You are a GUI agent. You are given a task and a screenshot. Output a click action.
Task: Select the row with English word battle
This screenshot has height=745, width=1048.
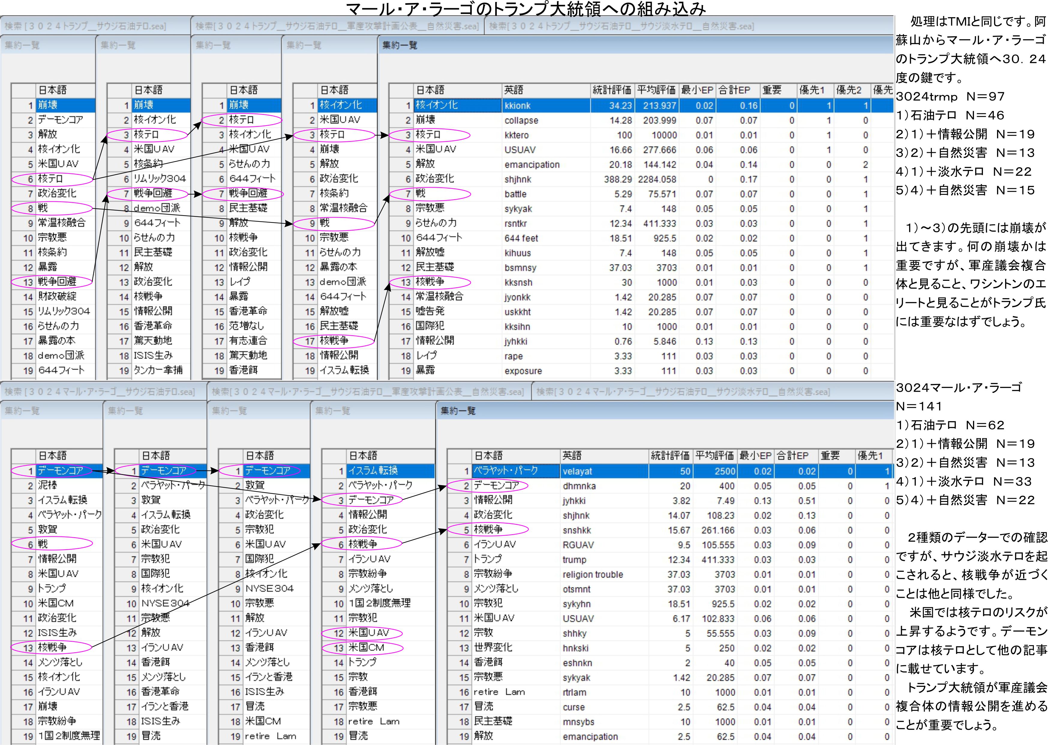click(515, 194)
